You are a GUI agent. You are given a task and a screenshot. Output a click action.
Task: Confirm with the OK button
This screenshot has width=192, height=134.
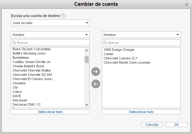tap(176, 125)
